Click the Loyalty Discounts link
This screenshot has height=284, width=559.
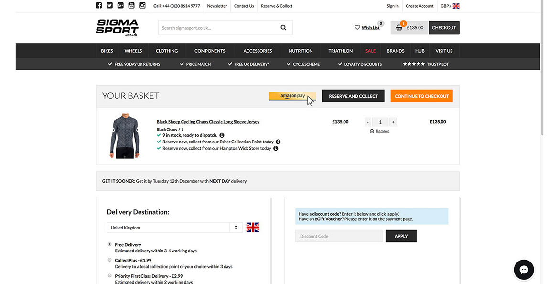click(x=360, y=64)
